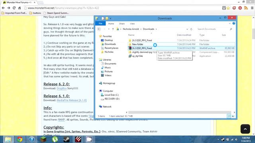Open Chrome home page icon
The image size is (255, 143).
pyautogui.click(x=20, y=8)
